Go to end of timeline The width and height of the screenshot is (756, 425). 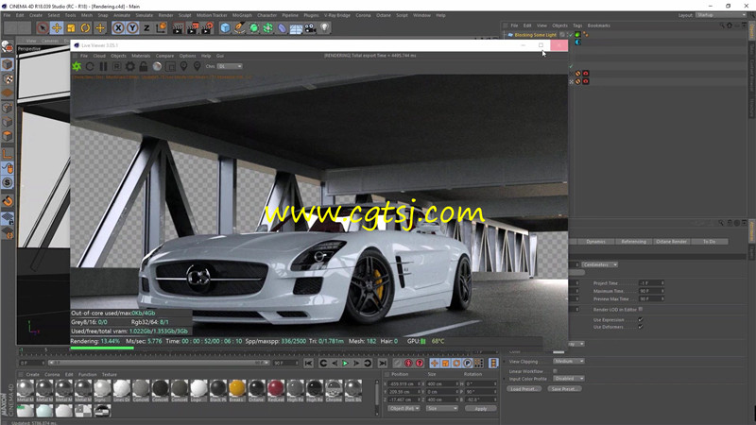click(x=383, y=364)
